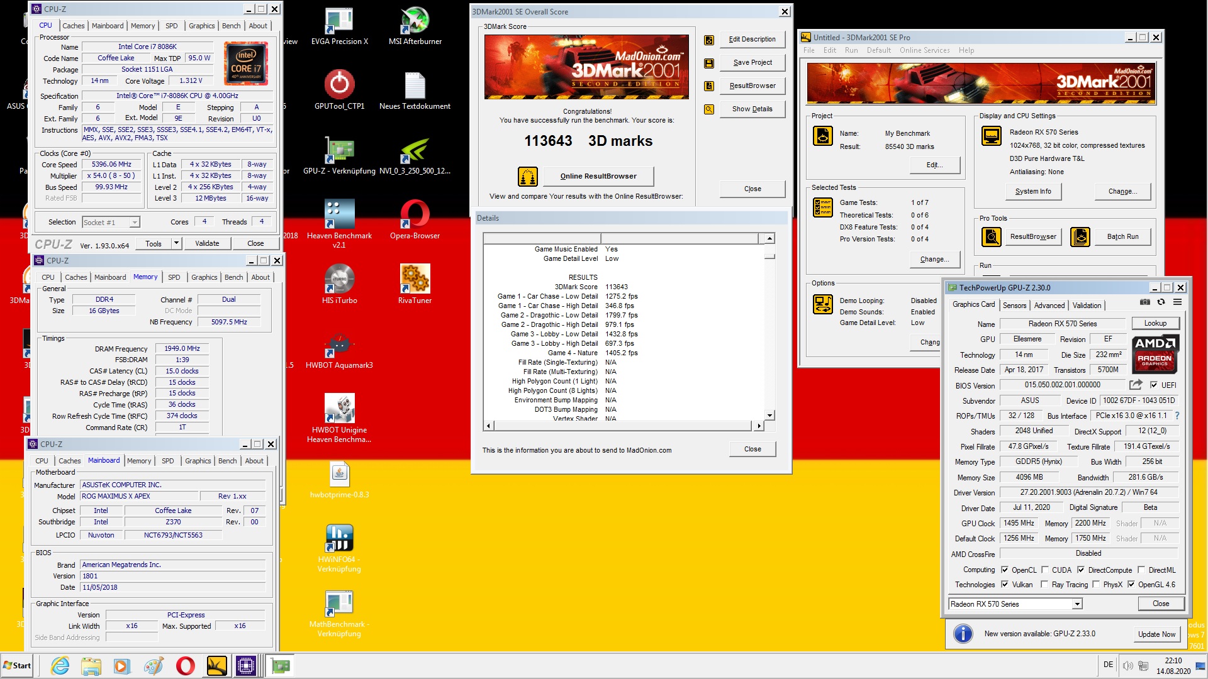The image size is (1208, 679).
Task: Open GPU-Z Verknüpfung desktop shortcut
Action: pos(339,155)
